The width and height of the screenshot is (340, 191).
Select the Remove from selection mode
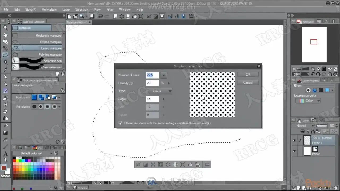48,98
